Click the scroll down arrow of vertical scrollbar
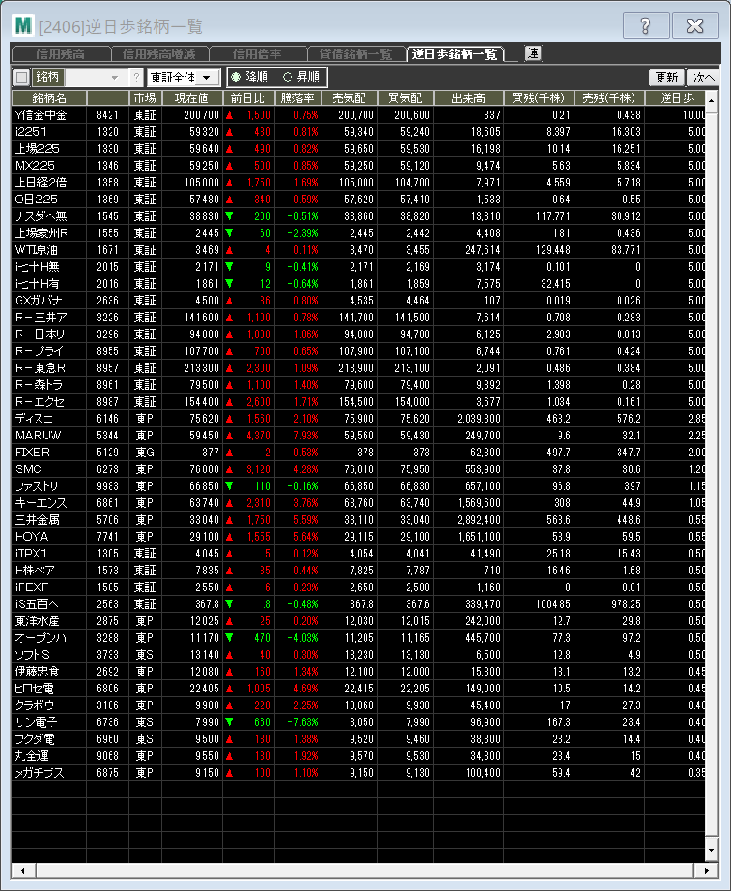The height and width of the screenshot is (891, 731). pos(710,851)
